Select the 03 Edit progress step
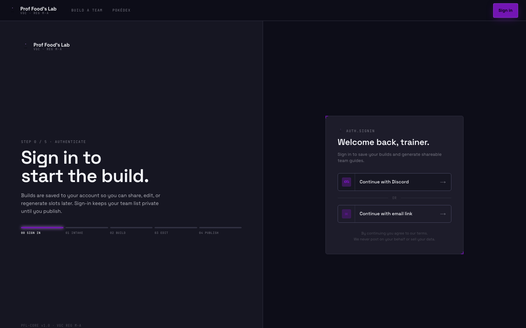The image size is (526, 328). pos(176,230)
